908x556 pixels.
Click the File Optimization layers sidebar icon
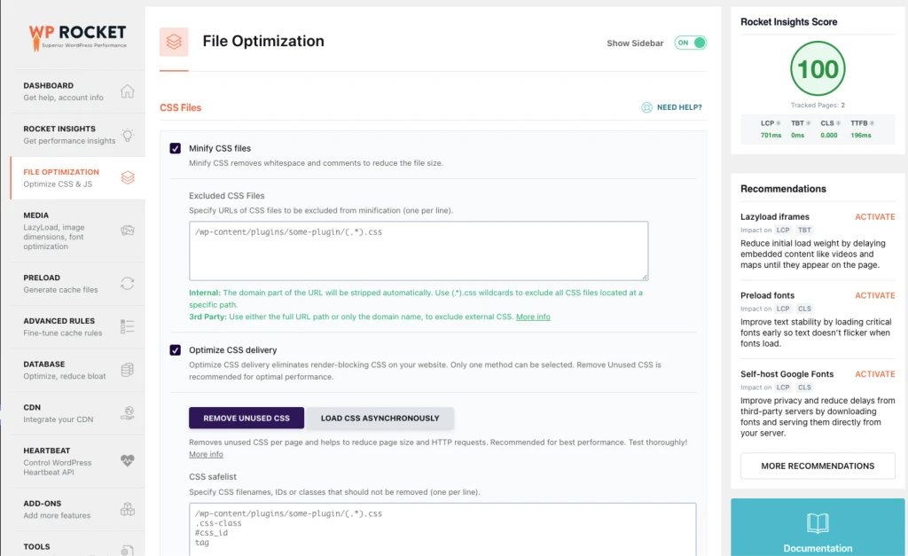point(128,178)
